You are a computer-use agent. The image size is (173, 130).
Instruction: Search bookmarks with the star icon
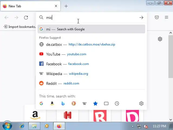click(x=95, y=103)
